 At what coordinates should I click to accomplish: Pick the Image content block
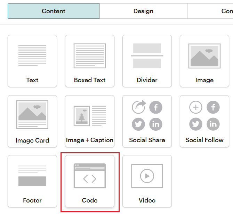(204, 61)
